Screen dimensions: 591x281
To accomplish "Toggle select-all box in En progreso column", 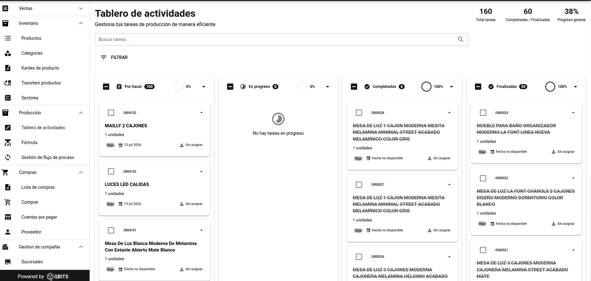I will click(230, 87).
